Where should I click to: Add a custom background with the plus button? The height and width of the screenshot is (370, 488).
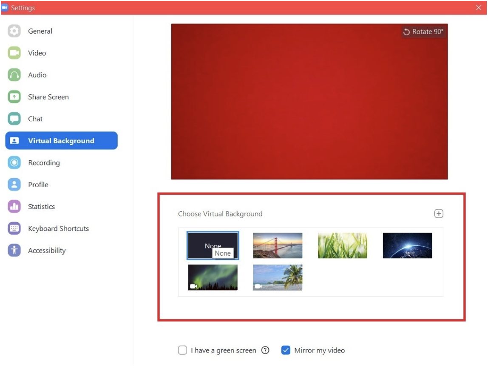(x=438, y=213)
